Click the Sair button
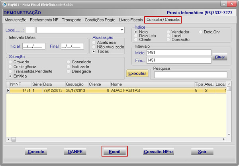The image size is (239, 166). (x=202, y=152)
